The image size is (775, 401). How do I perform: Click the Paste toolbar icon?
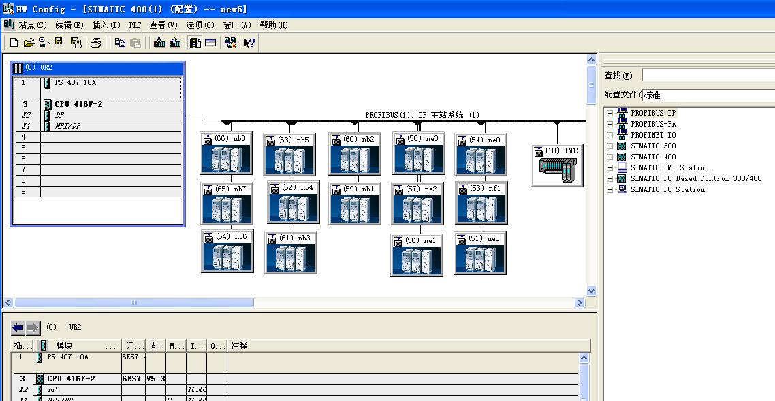coord(136,43)
